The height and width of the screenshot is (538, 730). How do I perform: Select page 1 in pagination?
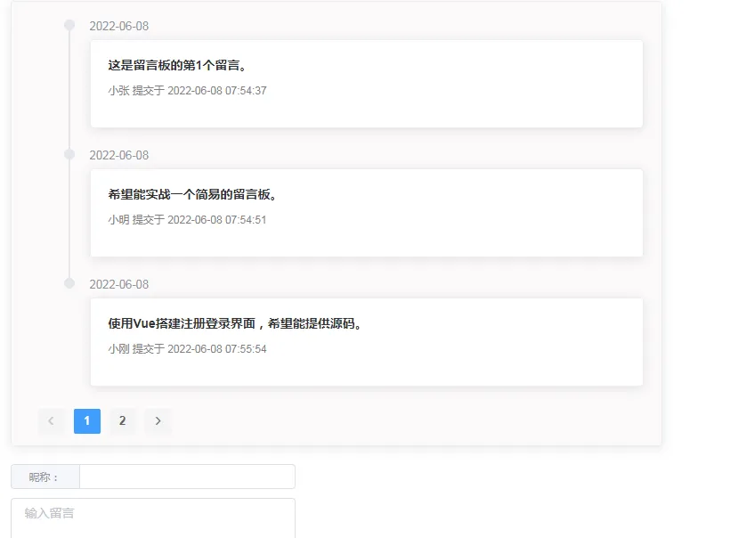[x=87, y=421]
